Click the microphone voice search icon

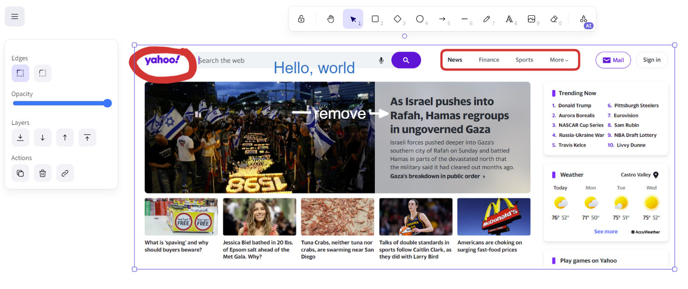point(381,60)
